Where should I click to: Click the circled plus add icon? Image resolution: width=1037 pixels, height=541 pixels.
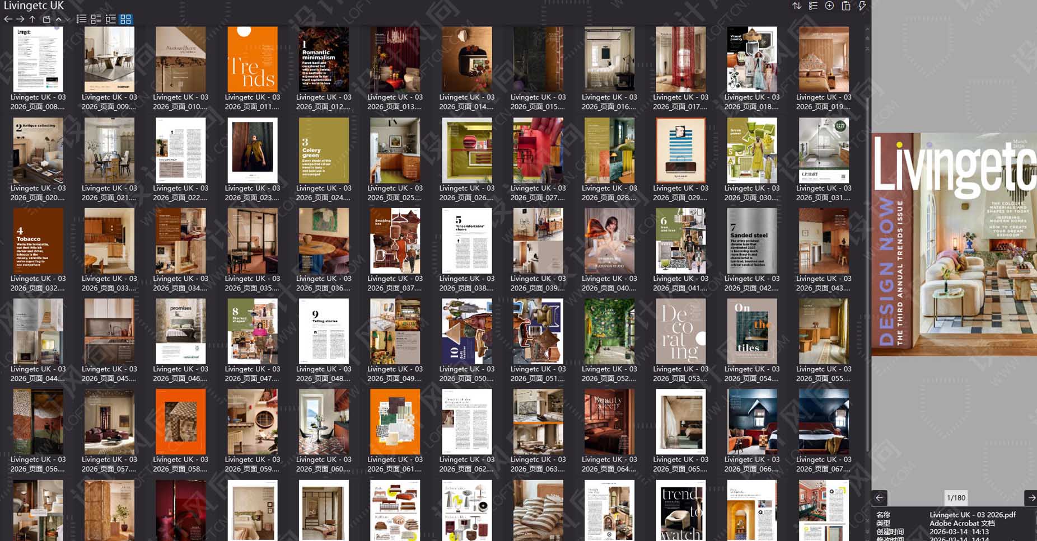tap(829, 6)
